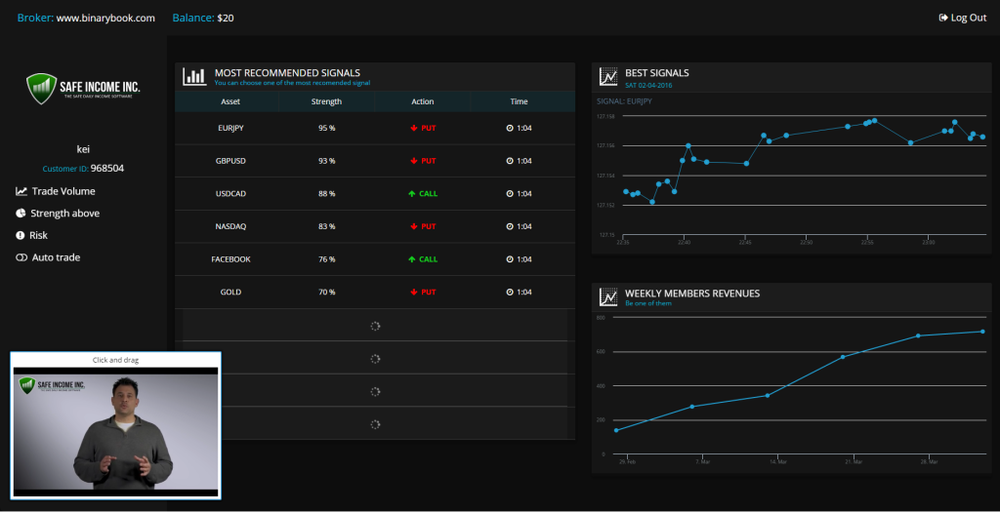Viewport: 1000px width, 512px height.
Task: Click the Best Signals chart icon
Action: click(609, 77)
